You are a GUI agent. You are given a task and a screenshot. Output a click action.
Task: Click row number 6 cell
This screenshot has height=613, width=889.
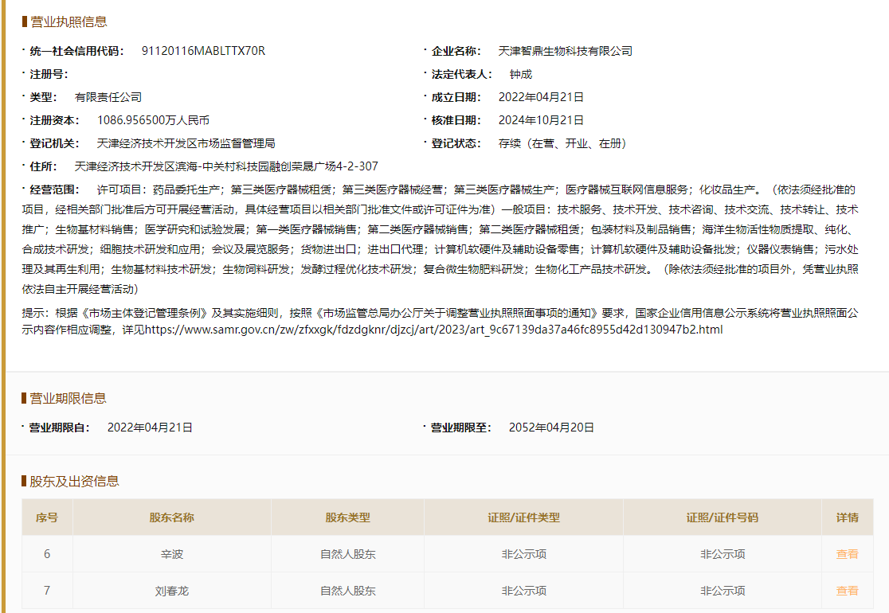[x=47, y=554]
